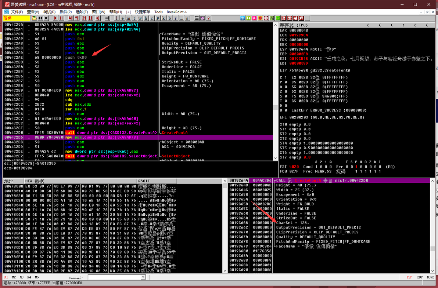Click the Run program play icon

click(55, 18)
